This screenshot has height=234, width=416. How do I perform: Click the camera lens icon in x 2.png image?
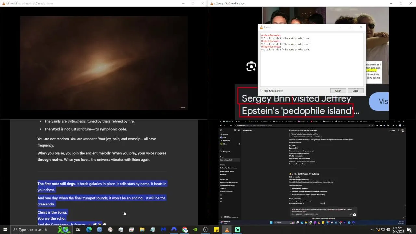click(x=251, y=67)
